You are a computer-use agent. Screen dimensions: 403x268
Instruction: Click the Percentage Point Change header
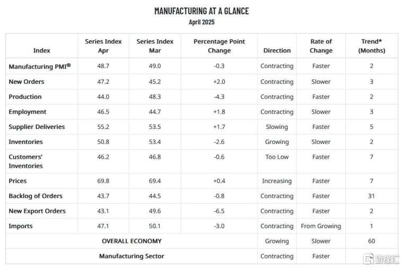(219, 46)
